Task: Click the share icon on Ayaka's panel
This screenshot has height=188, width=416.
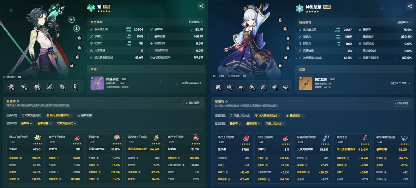Action: pos(410,6)
